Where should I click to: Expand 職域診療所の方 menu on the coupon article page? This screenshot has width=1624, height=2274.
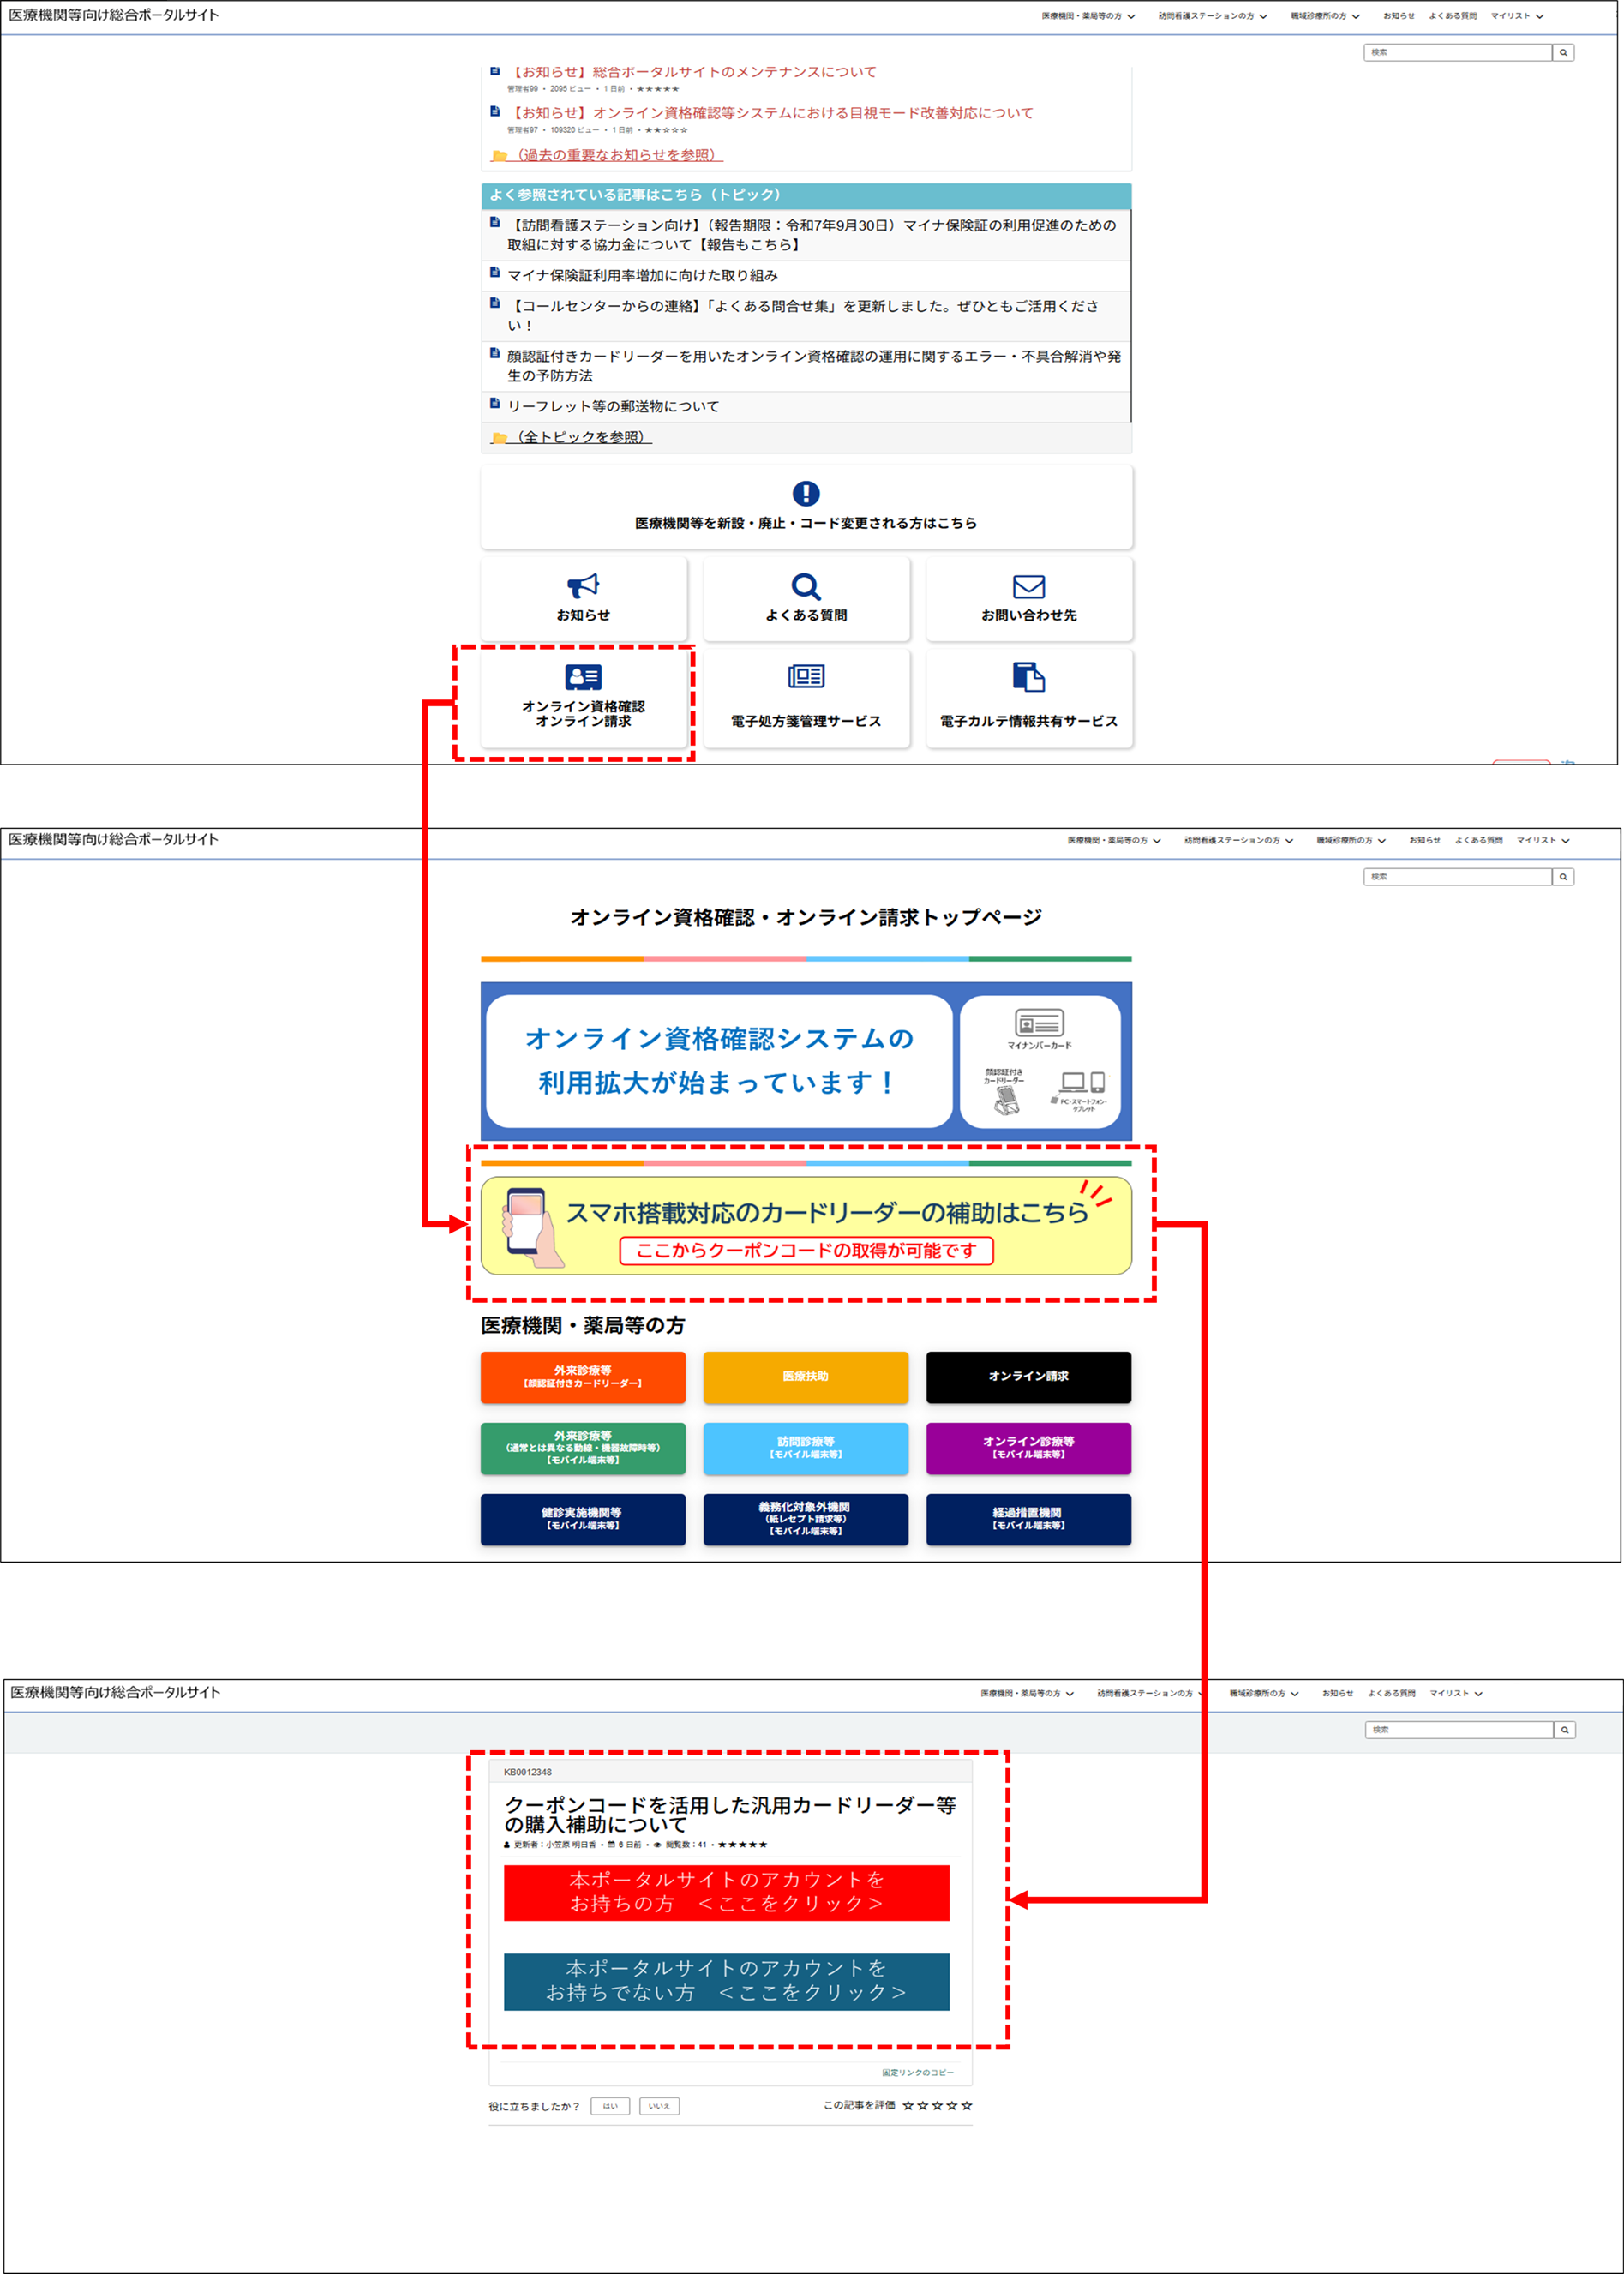1263,1693
